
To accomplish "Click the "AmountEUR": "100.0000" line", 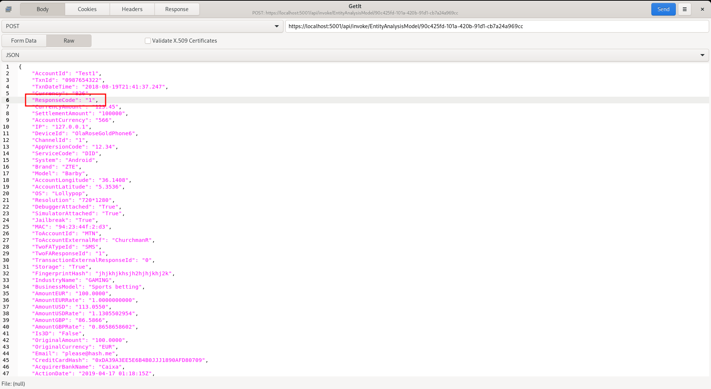I will 72,293.
